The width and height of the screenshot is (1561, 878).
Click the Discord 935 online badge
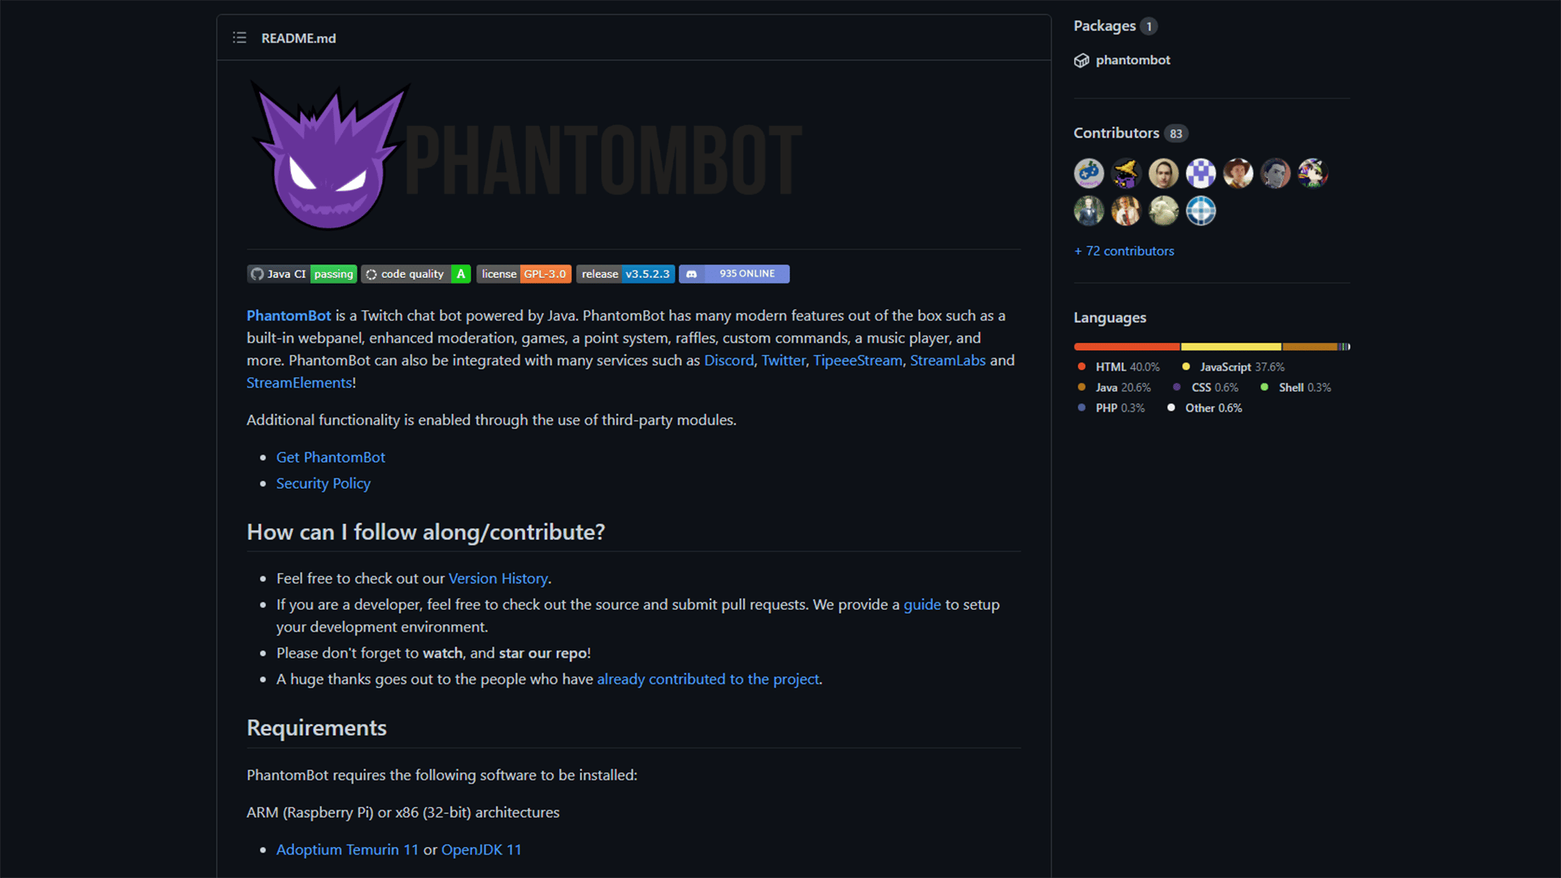[x=734, y=274]
